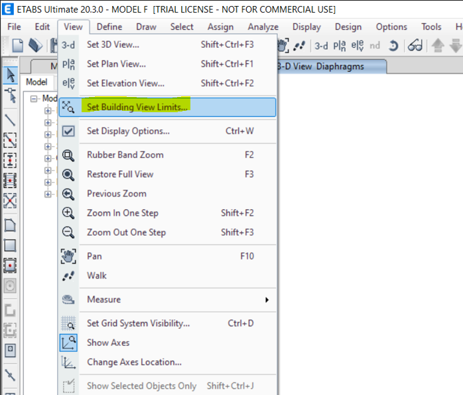
Task: Open the Analyze menu
Action: coord(263,27)
